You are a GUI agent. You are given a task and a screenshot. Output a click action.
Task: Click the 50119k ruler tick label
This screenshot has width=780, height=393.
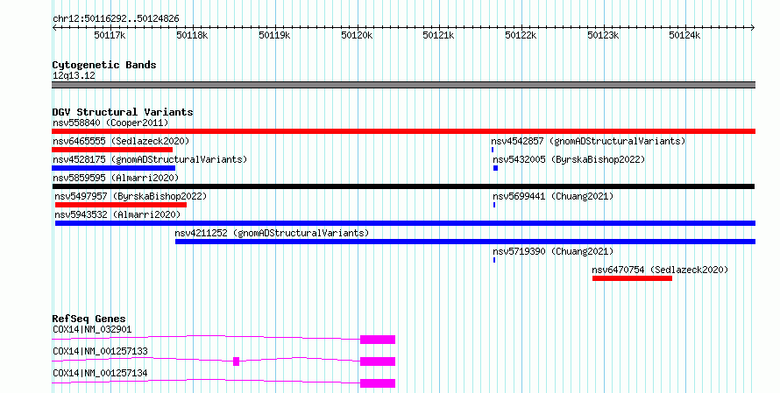pos(274,35)
